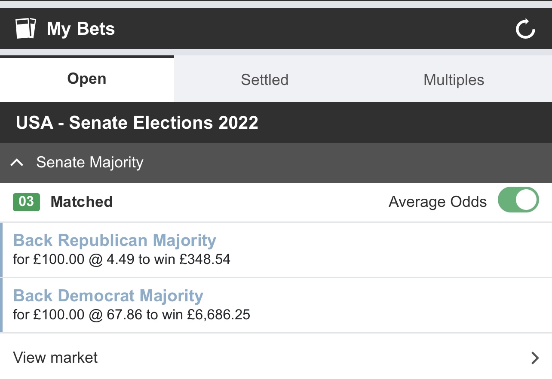The image size is (552, 379).
Task: Collapse the Senate Majority section chevron
Action: pos(17,163)
